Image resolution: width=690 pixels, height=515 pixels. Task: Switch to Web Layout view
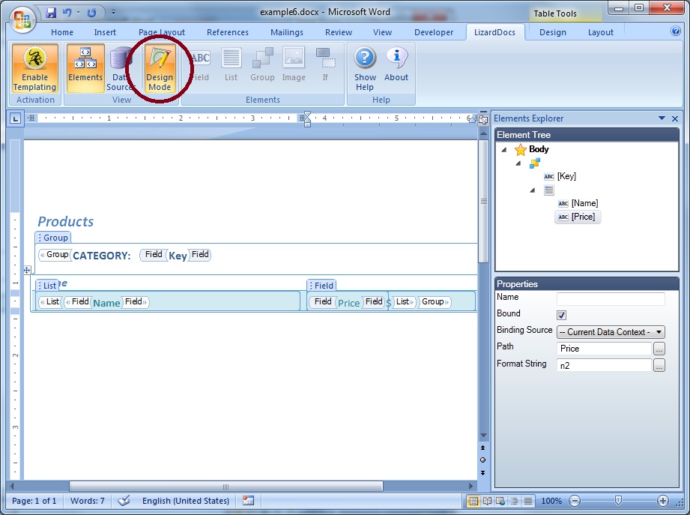click(500, 501)
